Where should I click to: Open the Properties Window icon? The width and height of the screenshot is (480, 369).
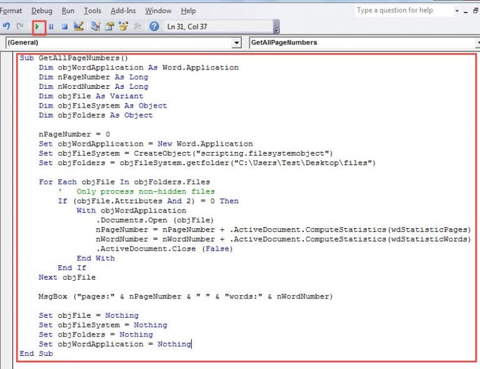[109, 27]
